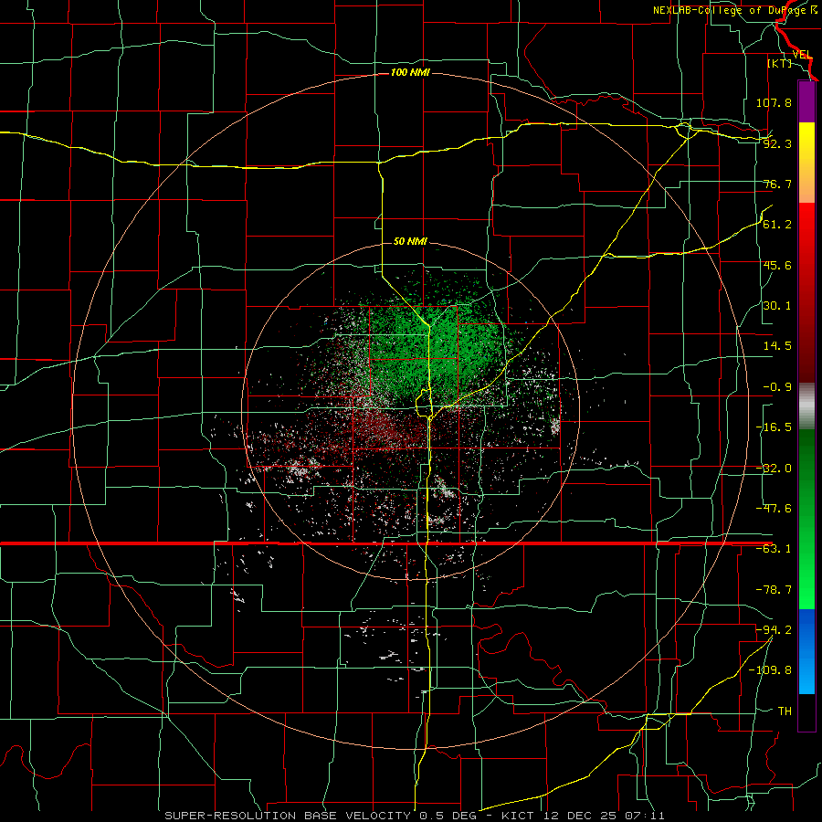The height and width of the screenshot is (822, 822).
Task: Click the 07:11 timestamp in the caption
Action: point(646,816)
